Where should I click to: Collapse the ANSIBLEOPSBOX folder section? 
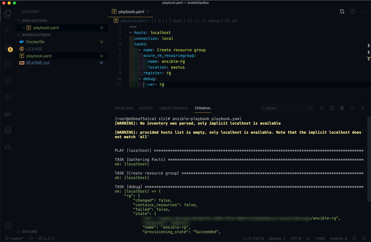click(36, 35)
